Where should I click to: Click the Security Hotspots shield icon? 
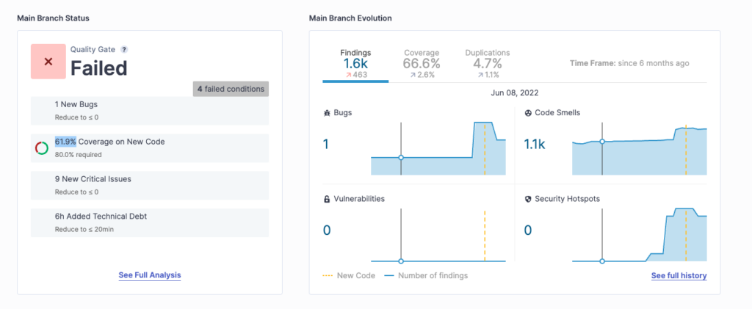(x=528, y=199)
